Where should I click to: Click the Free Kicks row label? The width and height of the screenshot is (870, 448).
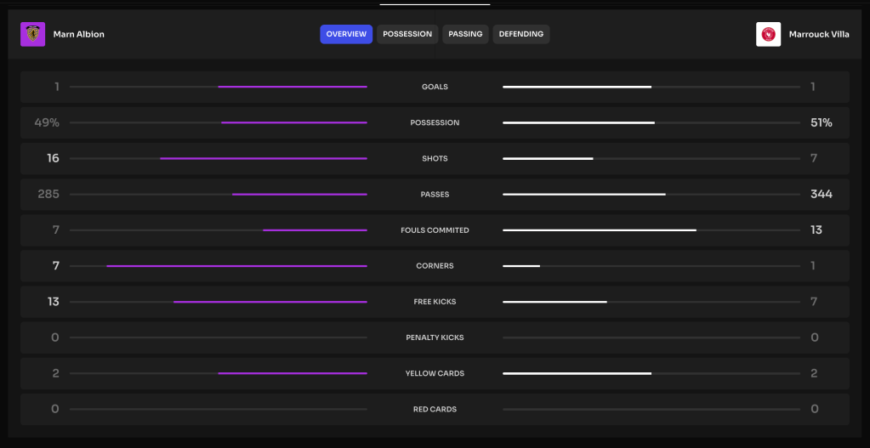tap(435, 302)
